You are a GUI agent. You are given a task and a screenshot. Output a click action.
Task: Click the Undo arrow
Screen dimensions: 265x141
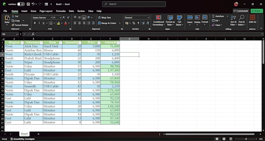pos(33,4)
